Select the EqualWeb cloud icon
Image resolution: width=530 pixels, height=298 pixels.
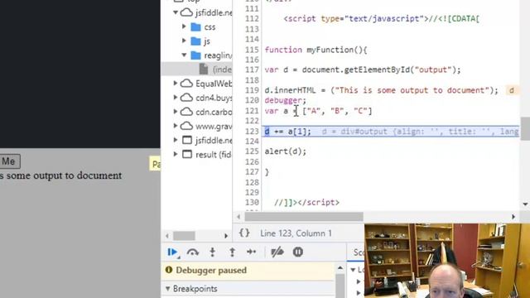186,83
